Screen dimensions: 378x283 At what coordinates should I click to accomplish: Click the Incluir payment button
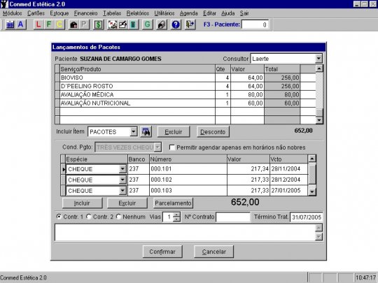coord(82,203)
